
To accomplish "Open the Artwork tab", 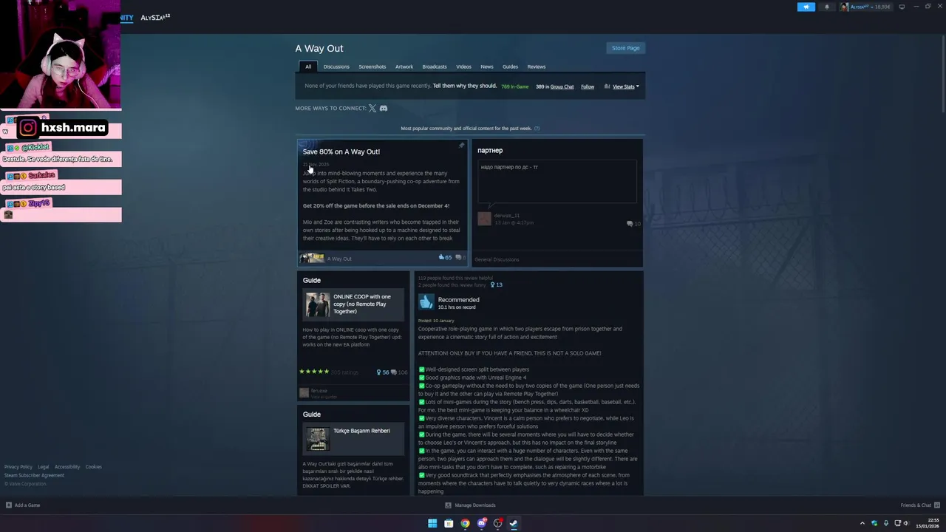I will [404, 66].
